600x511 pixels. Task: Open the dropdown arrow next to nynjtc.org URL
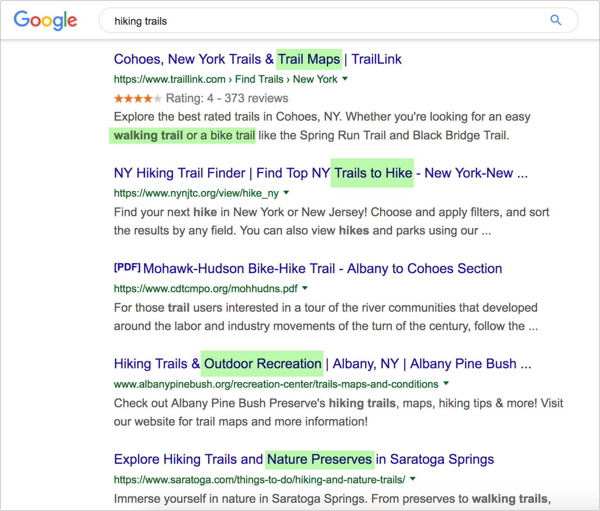click(287, 192)
